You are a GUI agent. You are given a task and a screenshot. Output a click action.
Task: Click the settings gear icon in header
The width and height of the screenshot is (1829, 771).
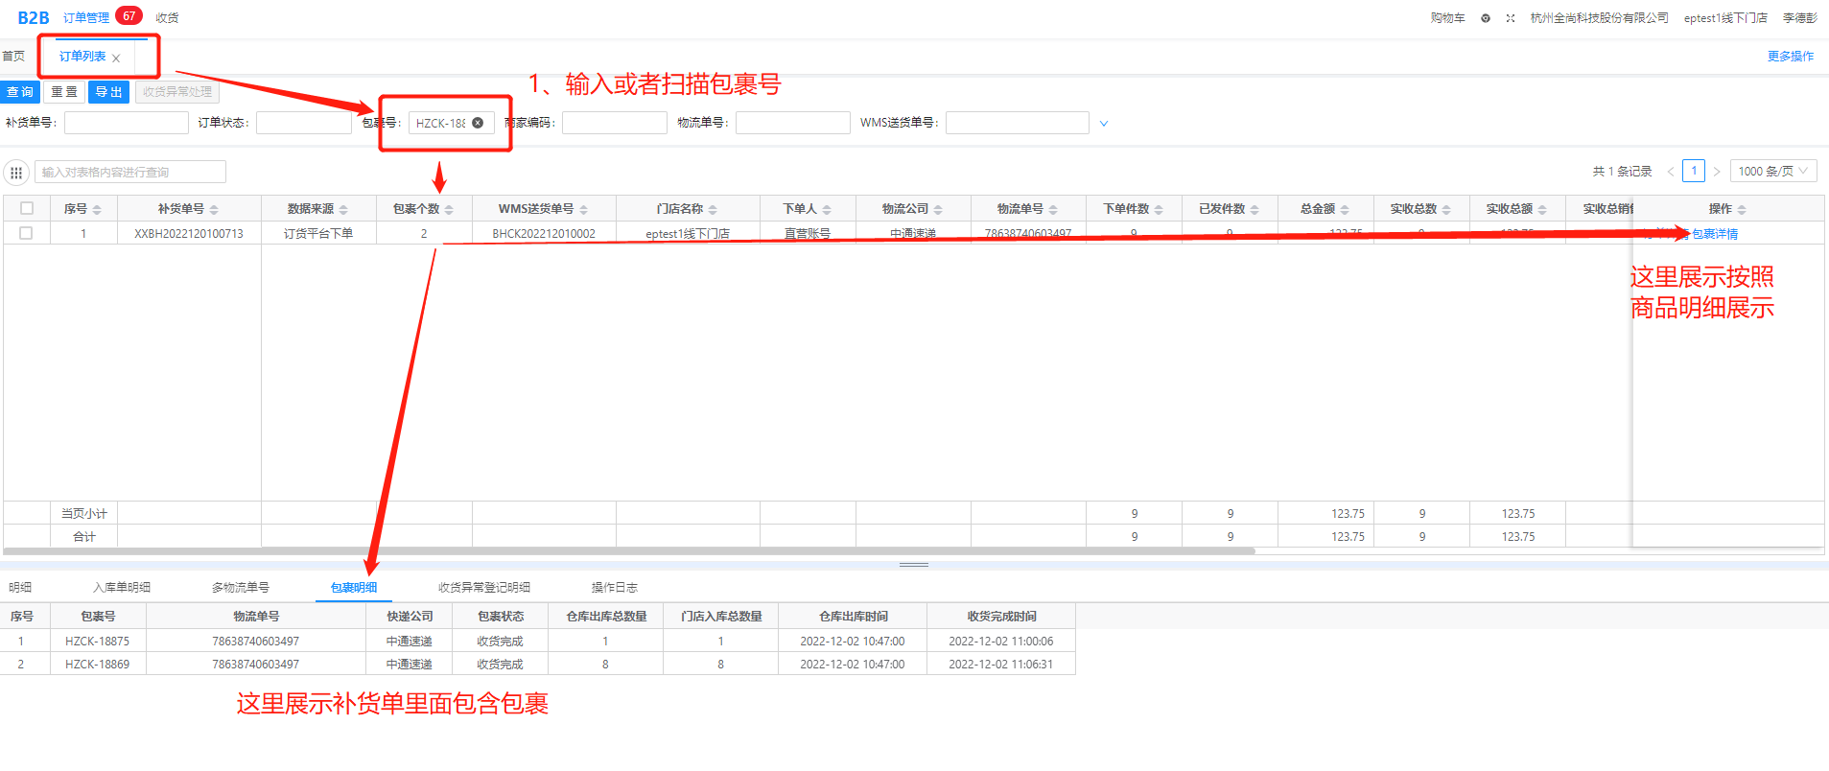coord(1486,18)
